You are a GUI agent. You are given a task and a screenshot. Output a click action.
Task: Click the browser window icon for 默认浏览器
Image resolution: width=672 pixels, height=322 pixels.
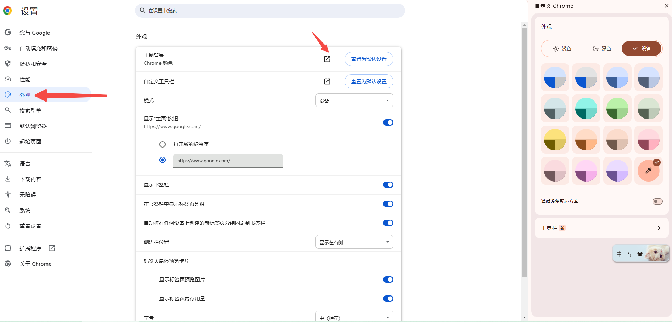(x=8, y=126)
